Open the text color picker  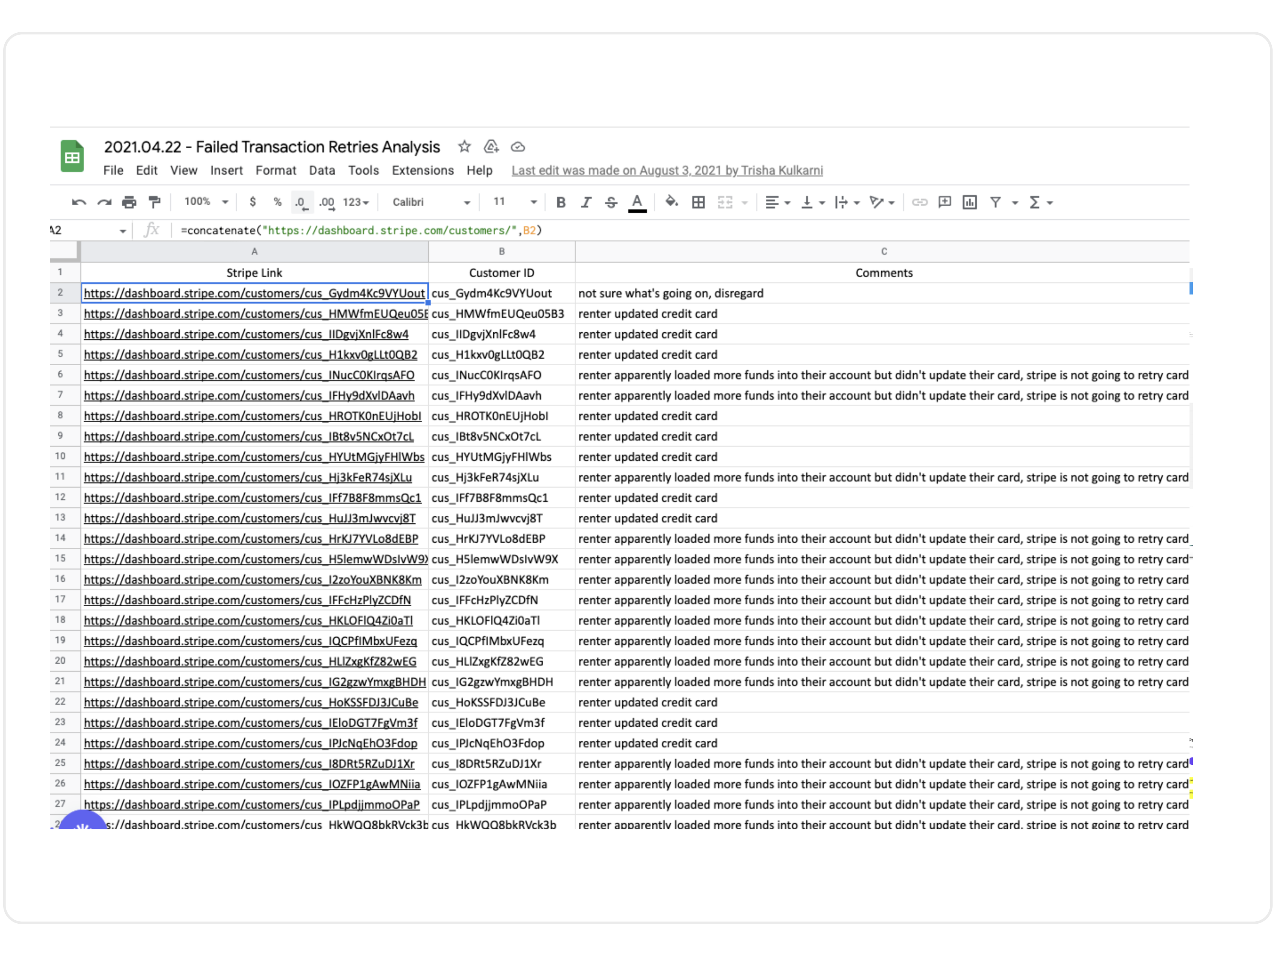[637, 203]
